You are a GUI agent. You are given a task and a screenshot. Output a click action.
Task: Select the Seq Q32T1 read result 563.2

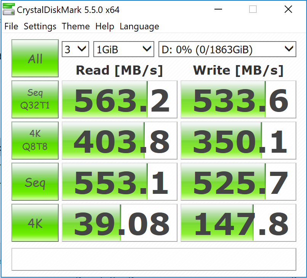tap(120, 99)
